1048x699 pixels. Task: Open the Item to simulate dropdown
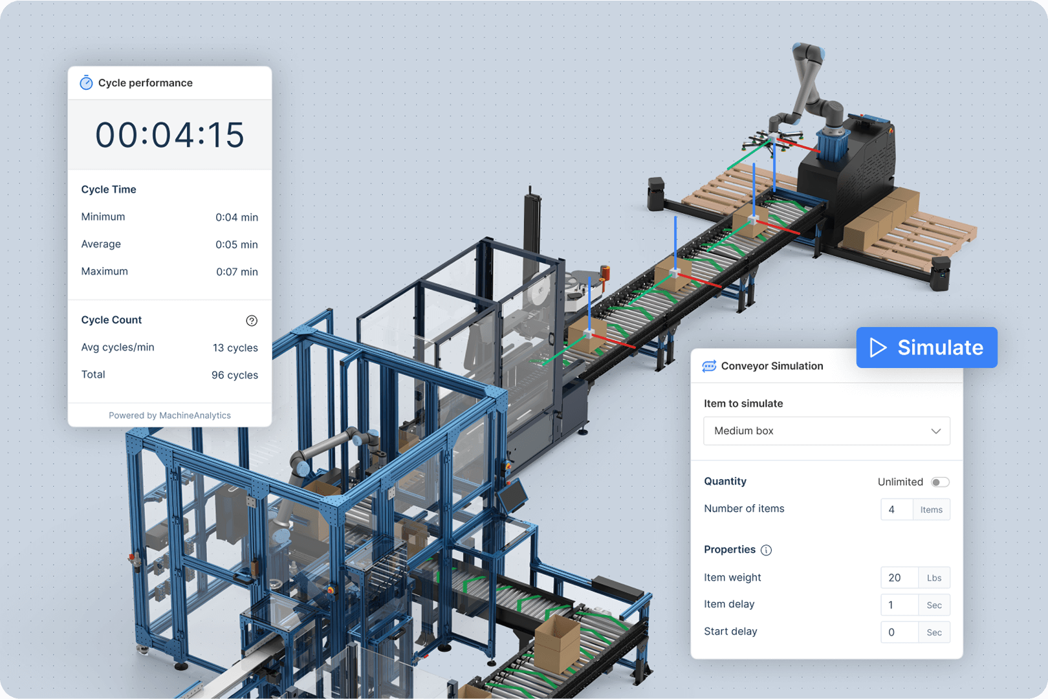pos(826,431)
